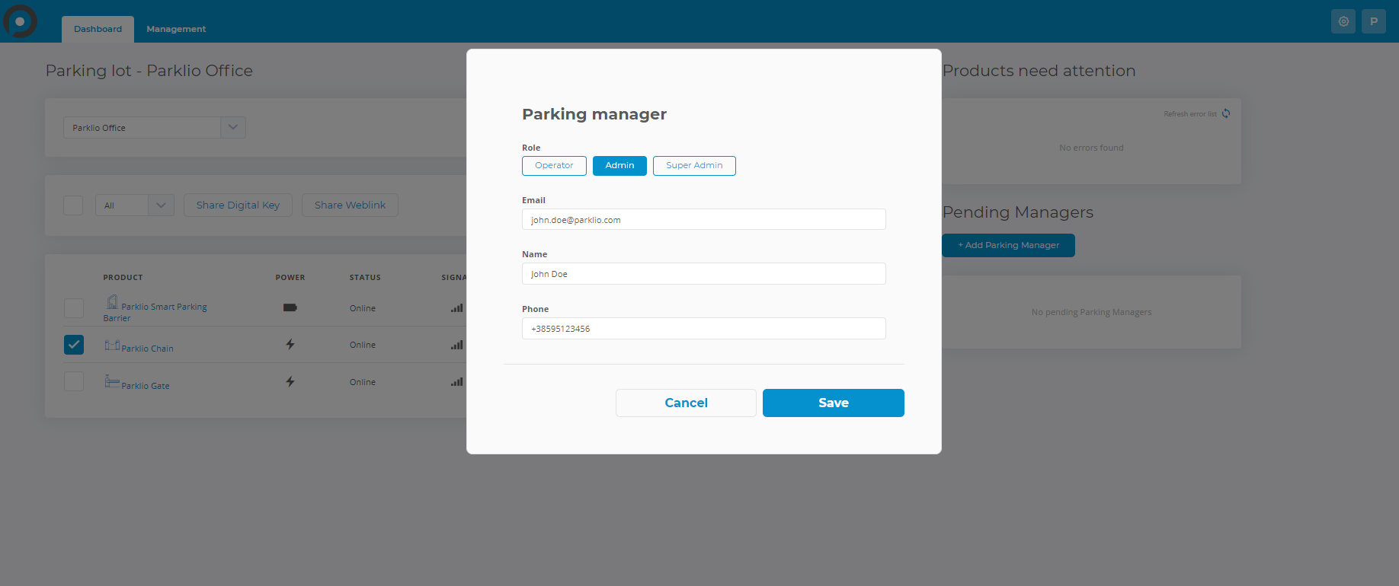Open the Dashboard tab
The image size is (1399, 586).
98,29
